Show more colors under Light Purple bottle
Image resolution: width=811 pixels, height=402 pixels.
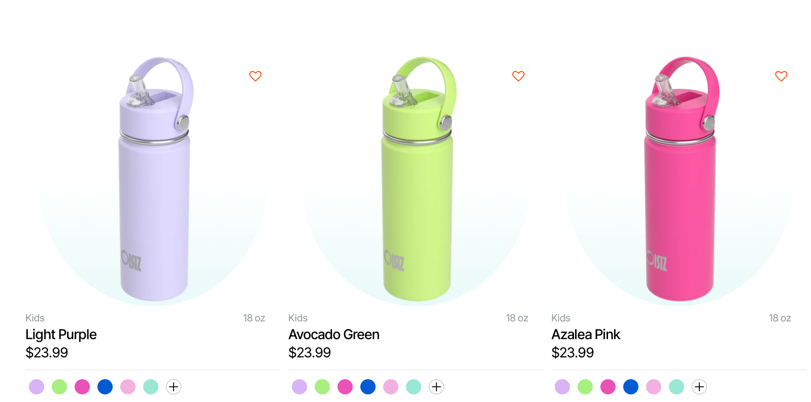[x=174, y=387]
